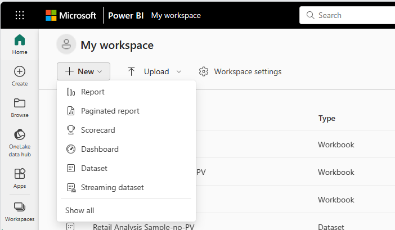
Task: Create a new Scorecard
Action: [x=98, y=130]
